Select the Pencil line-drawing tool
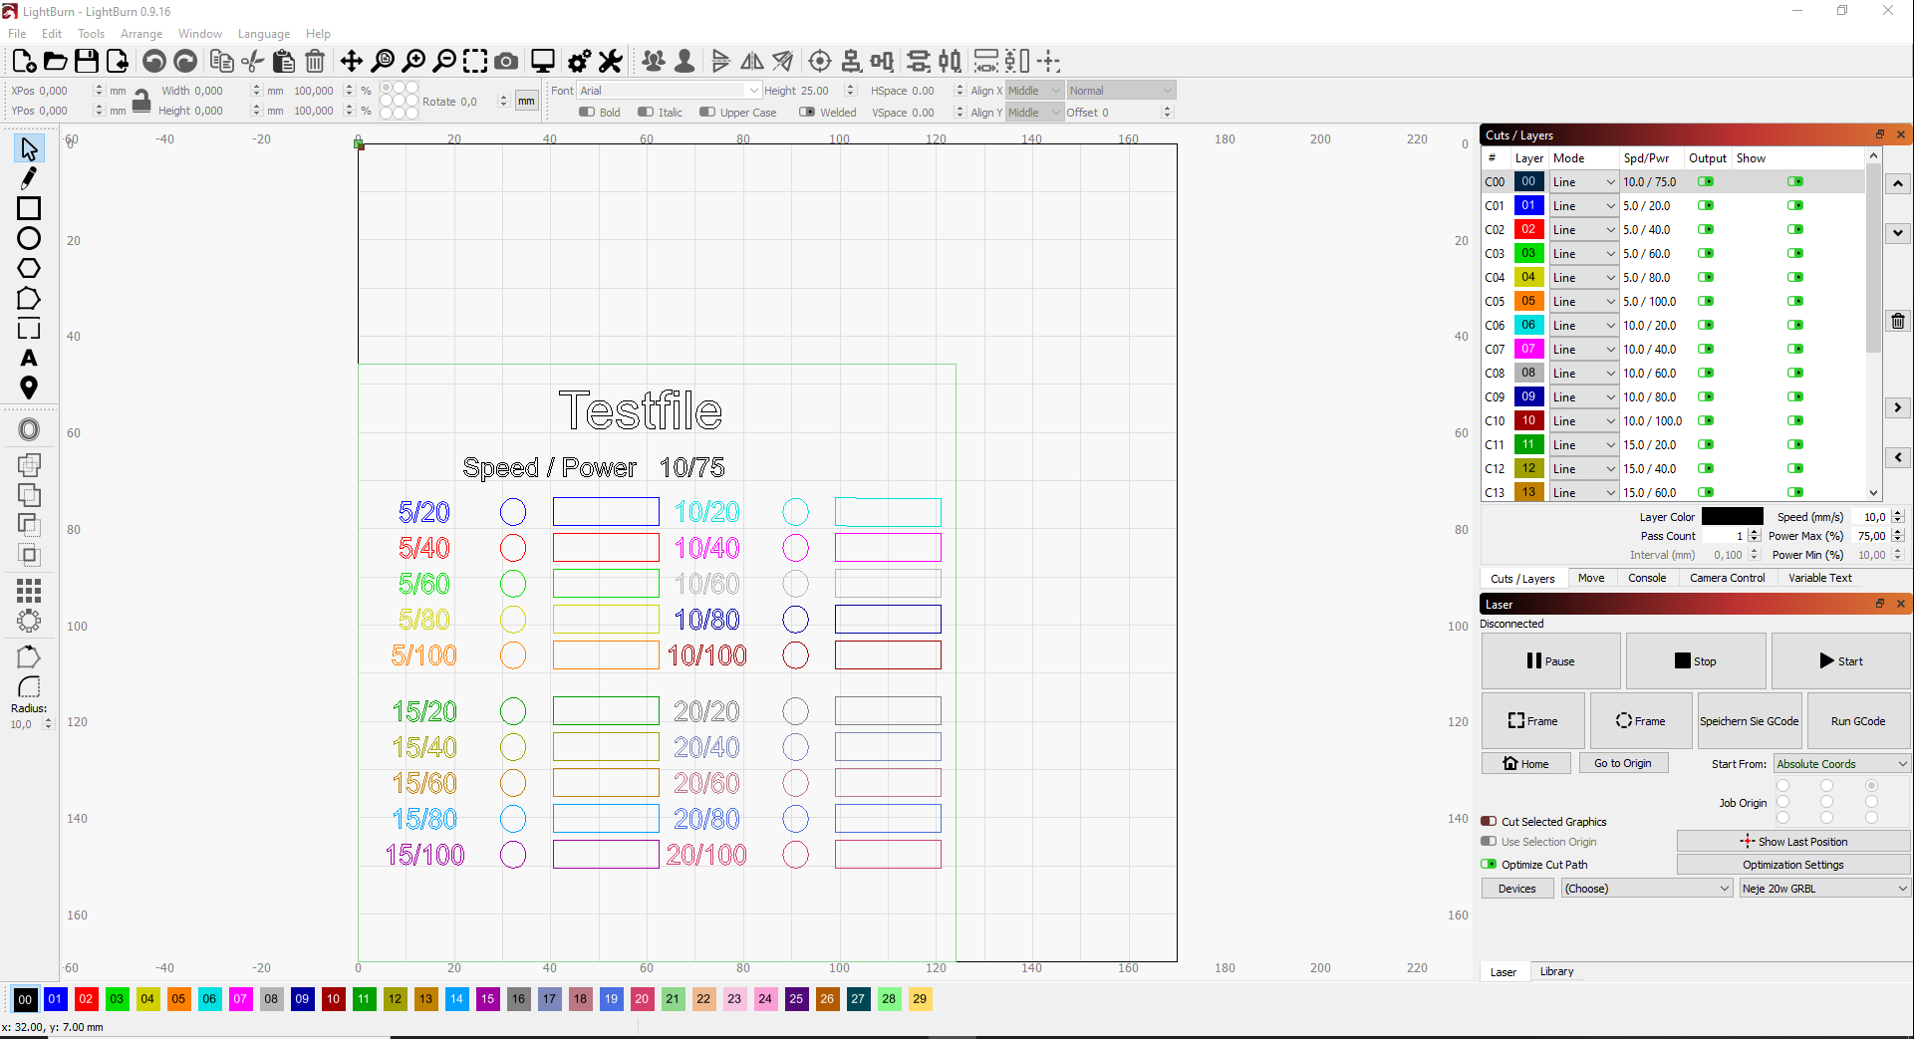The image size is (1914, 1039). [x=28, y=177]
